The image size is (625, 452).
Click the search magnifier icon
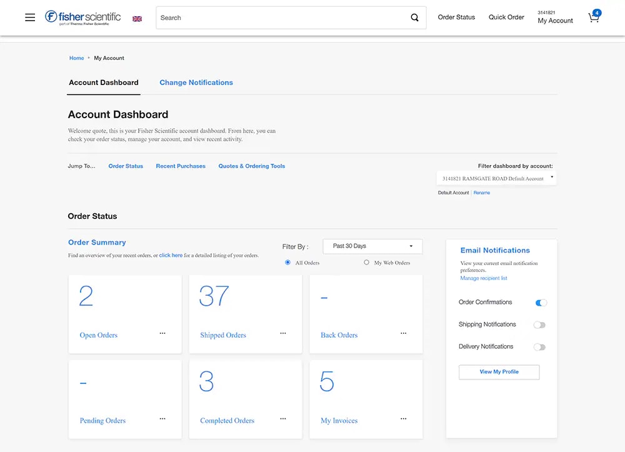[414, 18]
